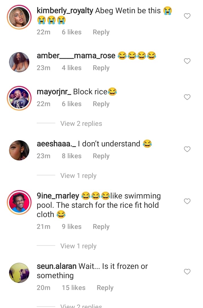
Task: Expand 'View 2 replies' under mayorjnr_
Action: pos(81,124)
